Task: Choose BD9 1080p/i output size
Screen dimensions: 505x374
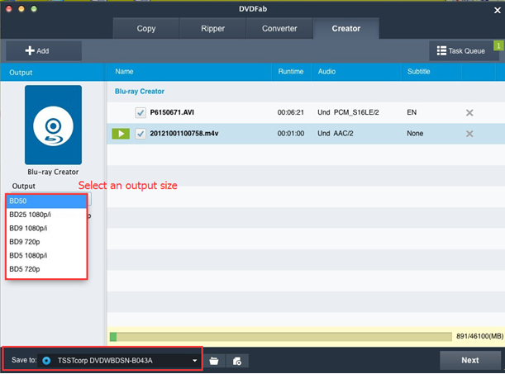Action: click(x=46, y=229)
